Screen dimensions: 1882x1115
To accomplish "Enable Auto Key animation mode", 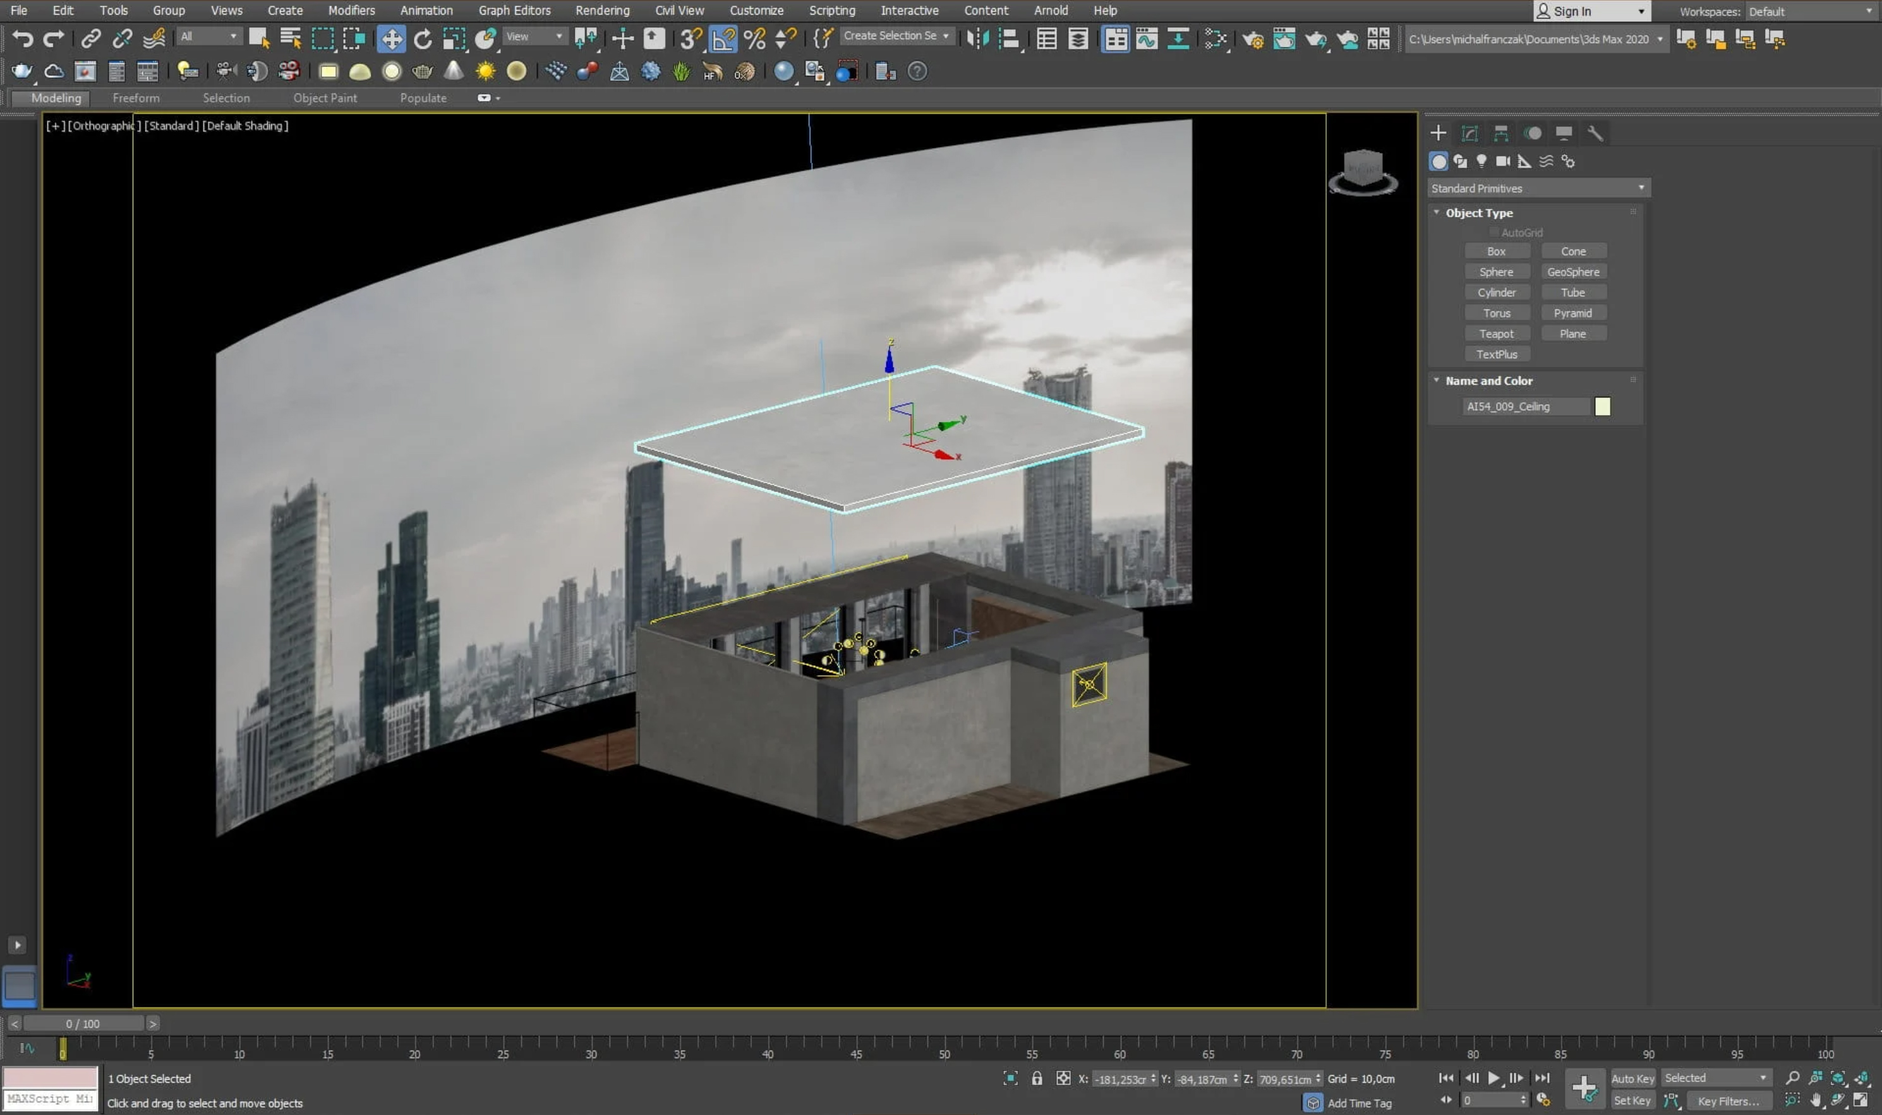I will point(1632,1078).
